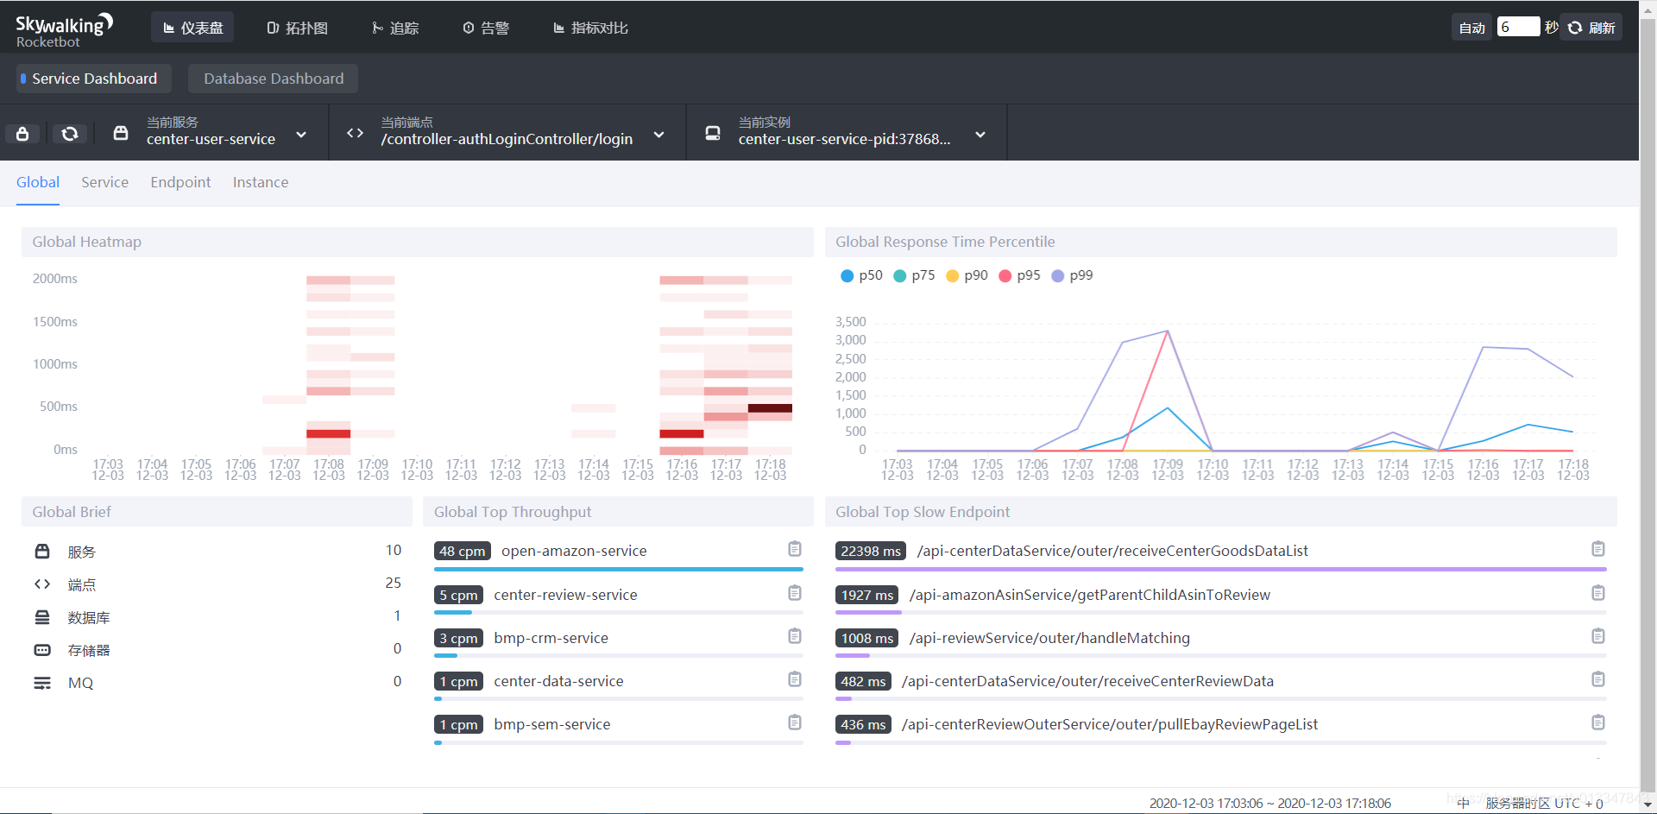The image size is (1657, 814).
Task: Click the endpoint code brackets icon
Action: pos(355,133)
